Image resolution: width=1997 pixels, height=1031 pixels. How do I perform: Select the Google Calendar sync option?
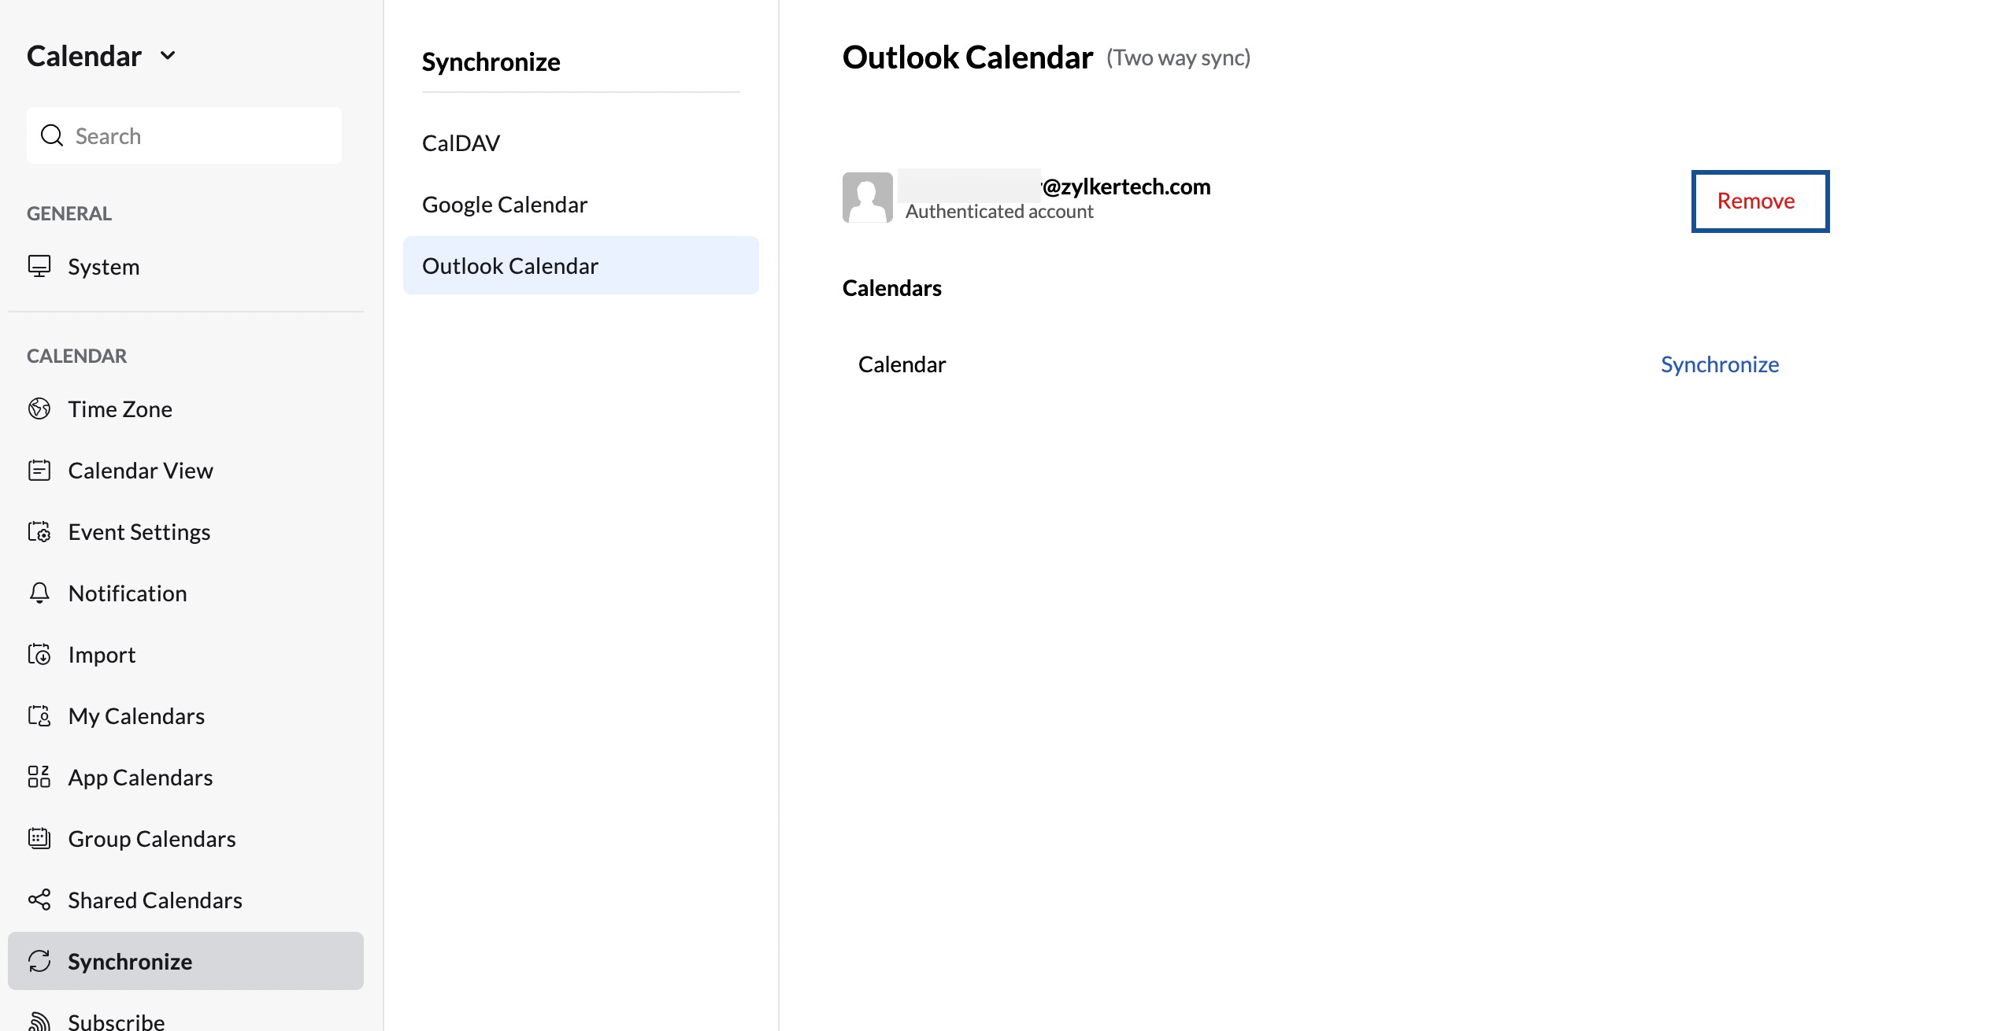click(505, 205)
